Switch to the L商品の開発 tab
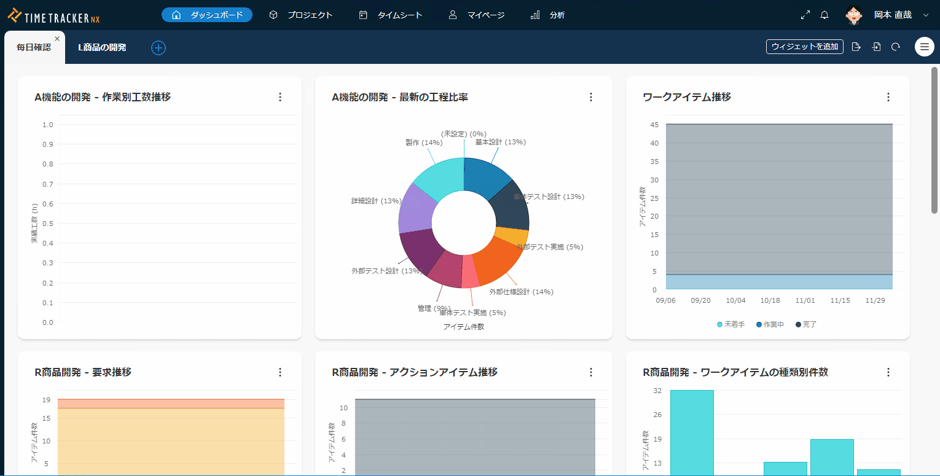940x476 pixels. tap(102, 47)
